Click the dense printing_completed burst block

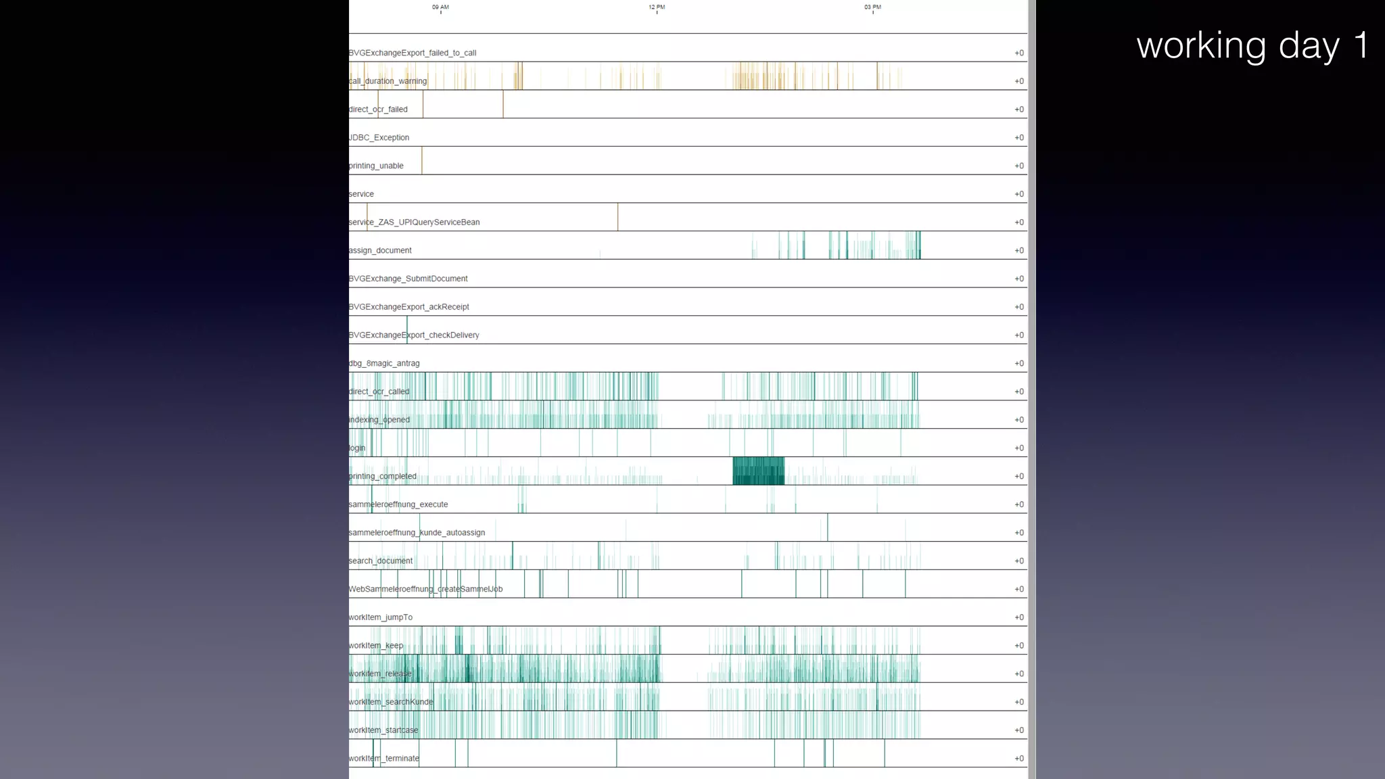[758, 471]
